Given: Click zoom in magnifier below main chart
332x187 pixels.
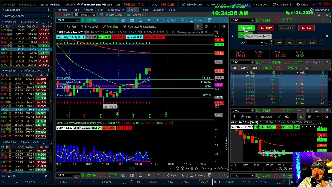Looking at the screenshot, I should tap(182, 168).
